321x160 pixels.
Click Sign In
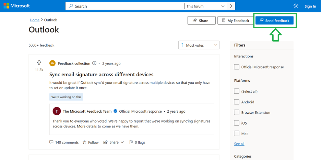tap(310, 6)
